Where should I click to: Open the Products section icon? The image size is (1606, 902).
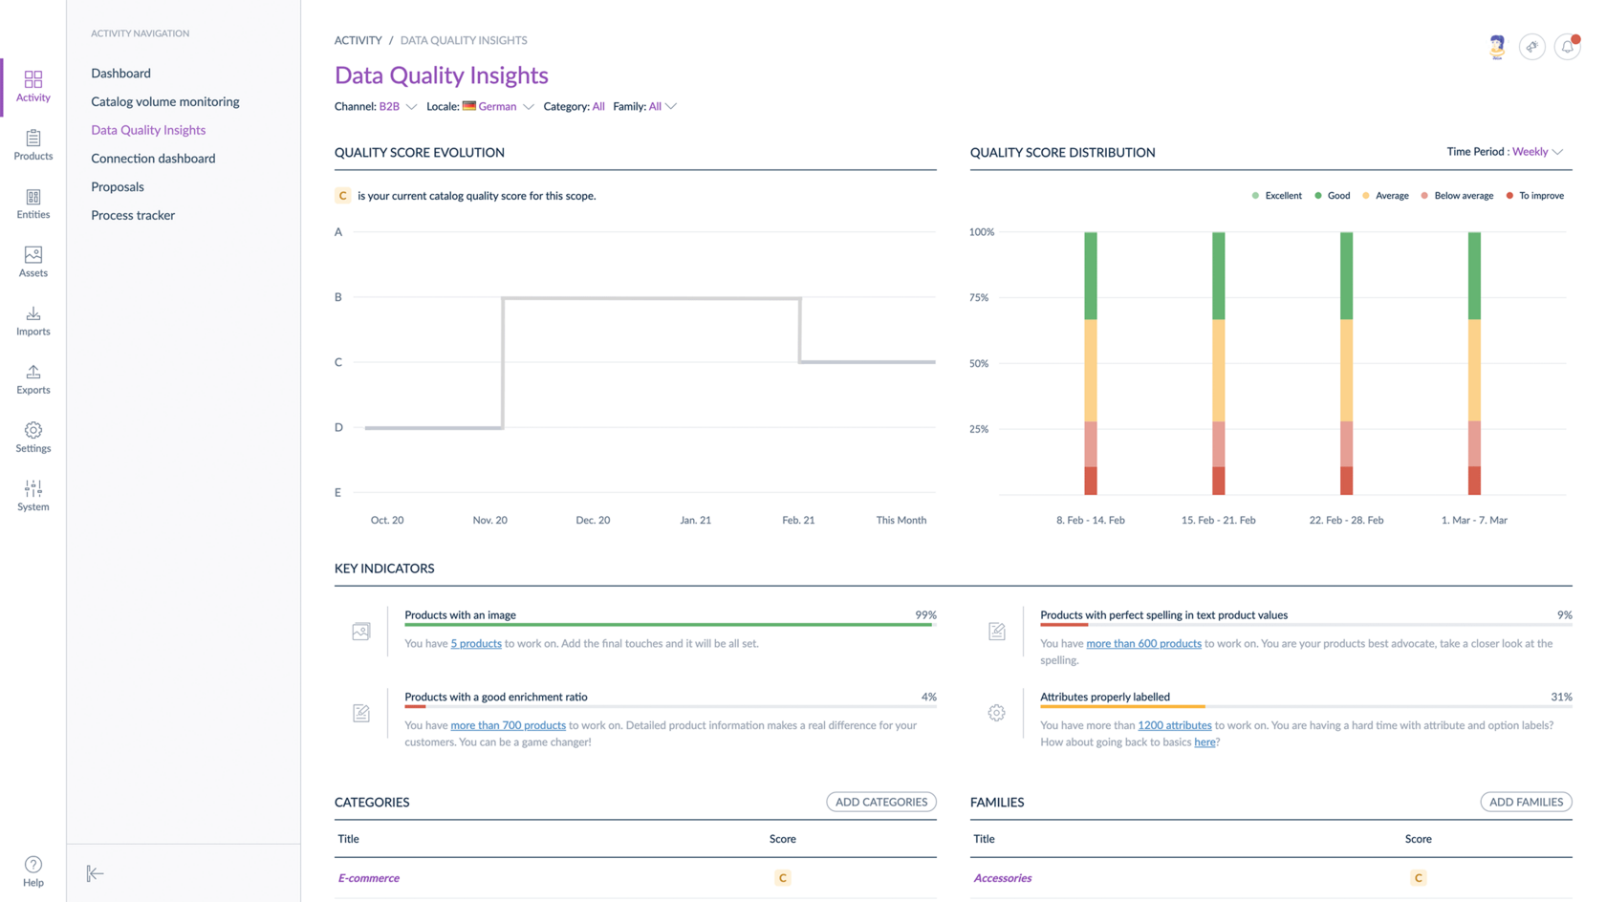33,144
